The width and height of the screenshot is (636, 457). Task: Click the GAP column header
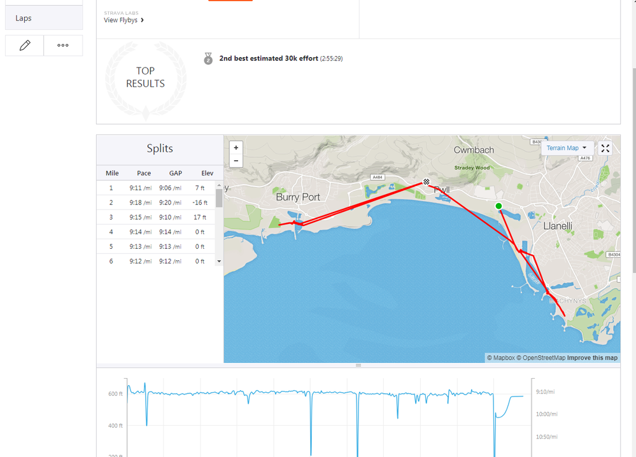[x=175, y=173]
